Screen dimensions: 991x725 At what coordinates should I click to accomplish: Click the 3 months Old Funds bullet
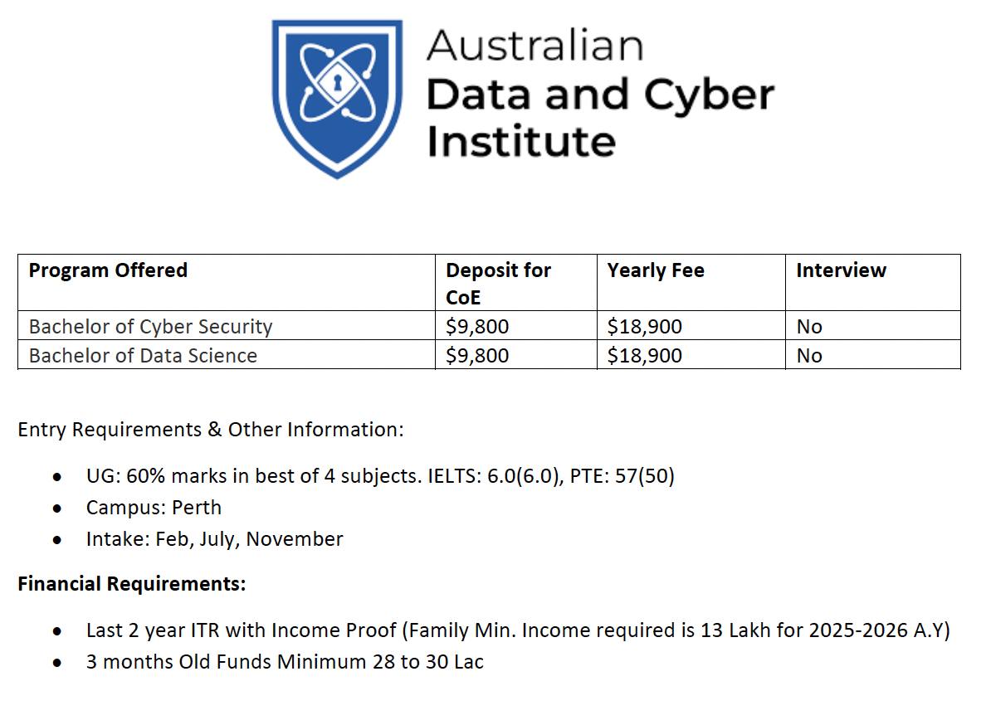click(x=285, y=661)
